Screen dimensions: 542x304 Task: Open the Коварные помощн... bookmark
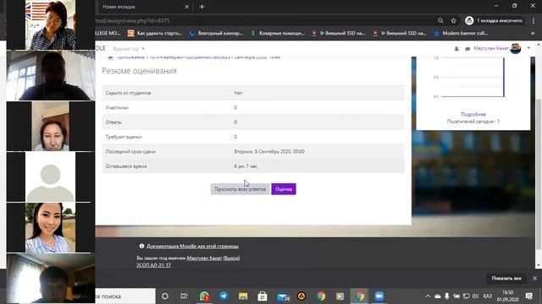(278, 33)
